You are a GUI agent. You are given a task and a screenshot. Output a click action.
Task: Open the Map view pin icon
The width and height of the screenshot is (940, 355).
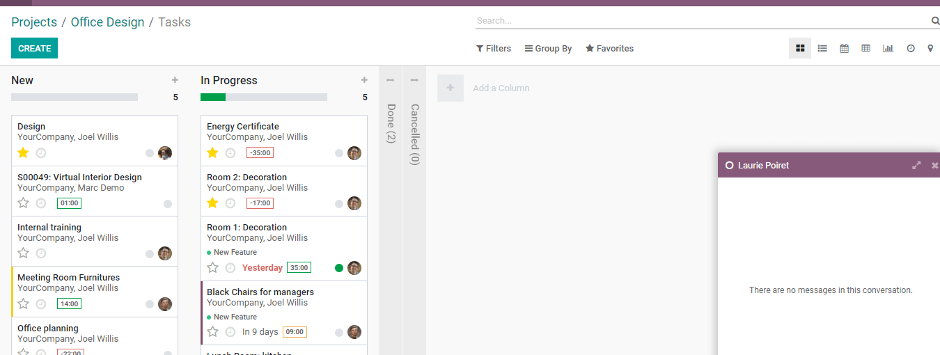click(x=930, y=48)
